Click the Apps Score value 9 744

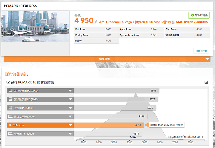(154, 29)
